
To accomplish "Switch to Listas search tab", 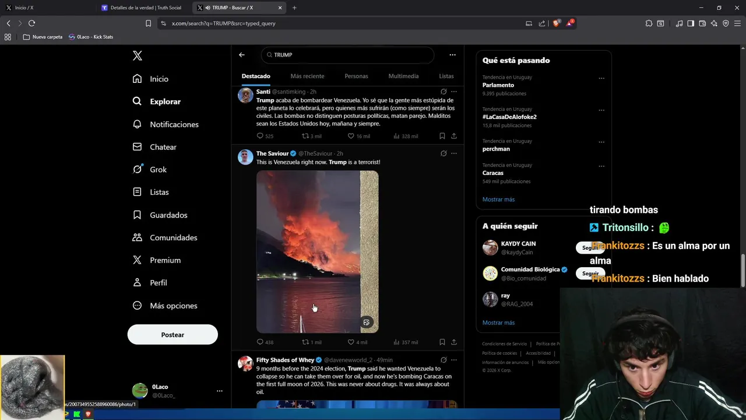I will click(x=446, y=76).
